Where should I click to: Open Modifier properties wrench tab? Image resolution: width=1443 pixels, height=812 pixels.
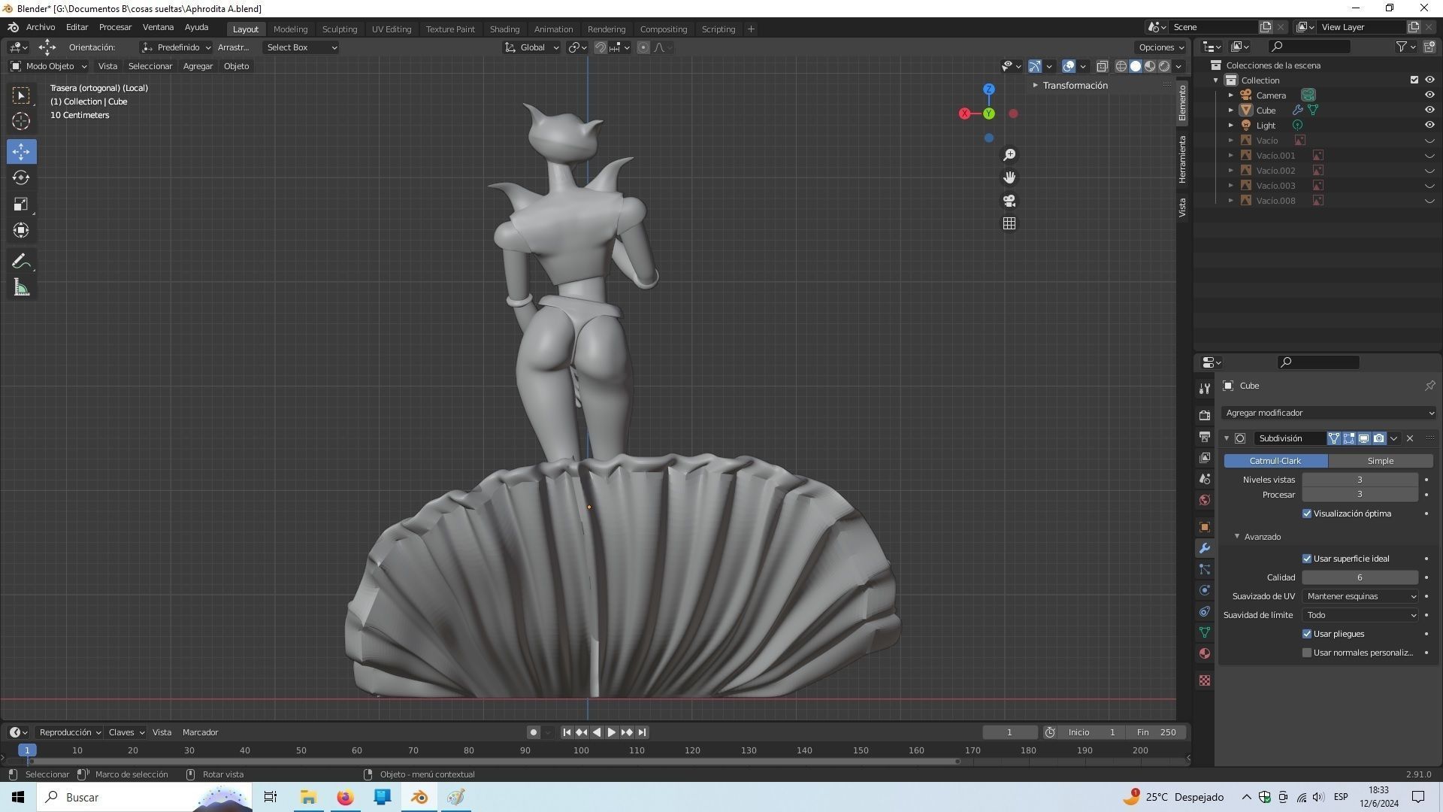pos(1205,548)
